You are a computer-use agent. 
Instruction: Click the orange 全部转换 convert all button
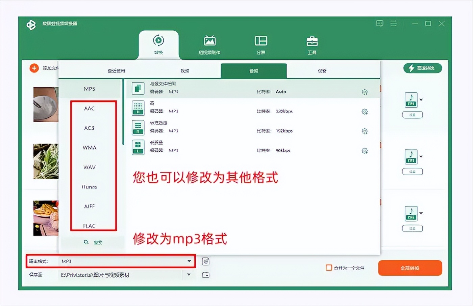[410, 268]
